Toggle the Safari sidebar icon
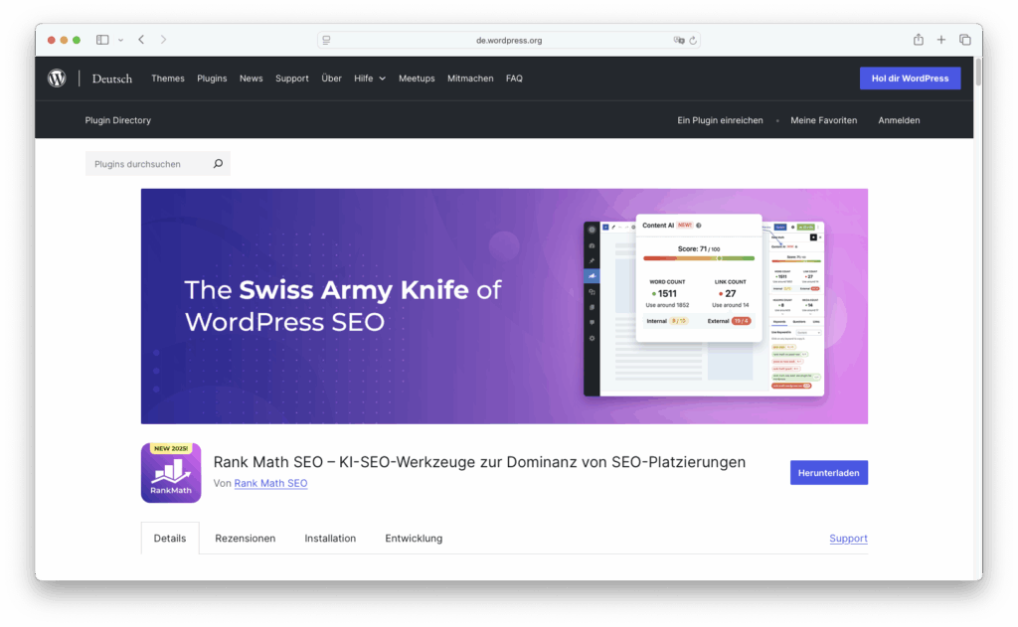Screen dimensions: 1018x627 click(x=102, y=40)
